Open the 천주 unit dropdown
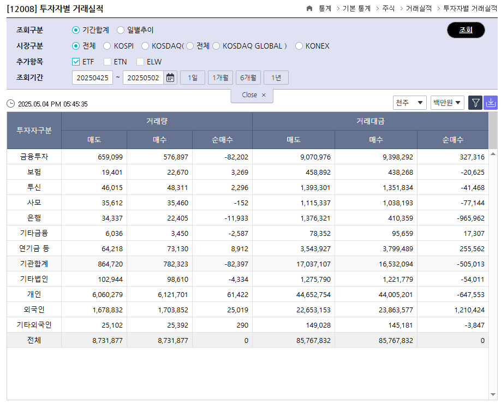Screen dimensions: 501x403 [409, 102]
